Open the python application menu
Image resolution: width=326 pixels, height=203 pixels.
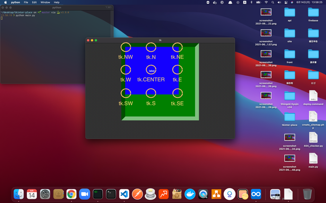click(16, 2)
